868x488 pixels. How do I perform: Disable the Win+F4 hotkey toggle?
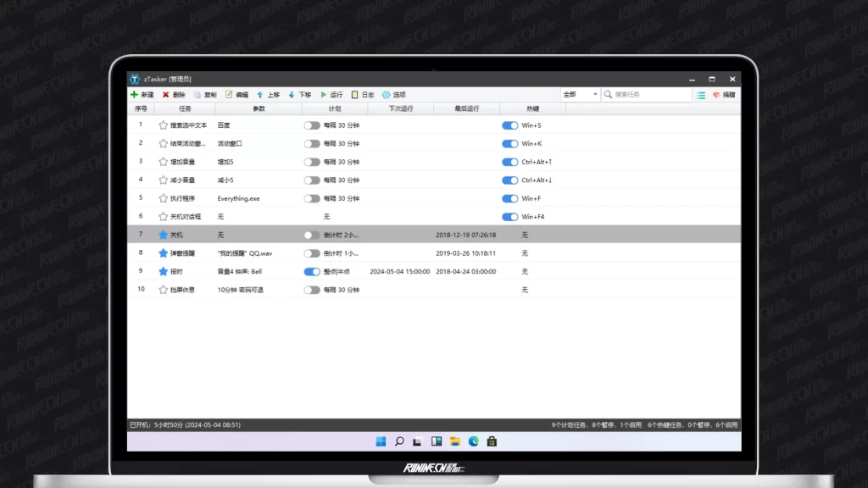(509, 217)
